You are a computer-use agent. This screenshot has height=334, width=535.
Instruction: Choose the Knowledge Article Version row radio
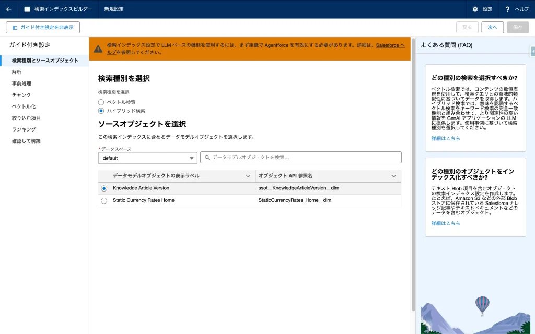click(x=104, y=188)
